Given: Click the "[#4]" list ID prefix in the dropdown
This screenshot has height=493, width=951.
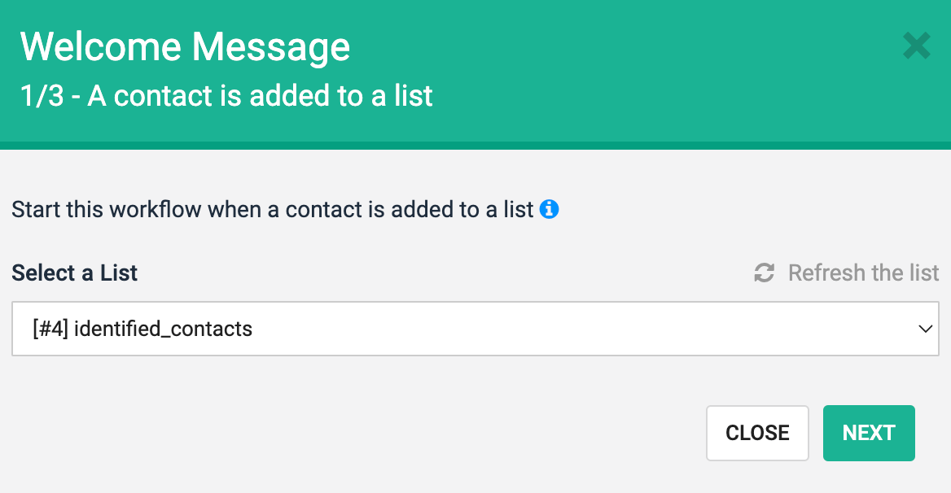Looking at the screenshot, I should coord(50,329).
